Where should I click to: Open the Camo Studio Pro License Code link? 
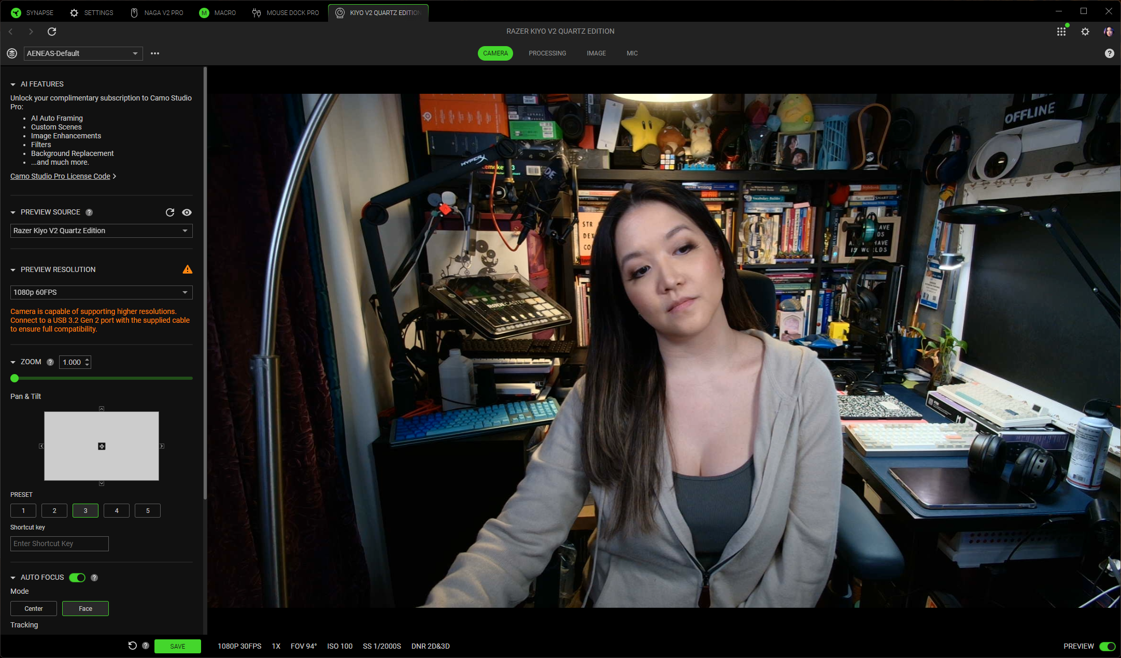point(60,176)
